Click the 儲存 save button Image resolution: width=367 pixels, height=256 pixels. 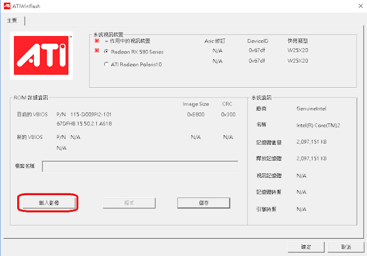pyautogui.click(x=204, y=203)
